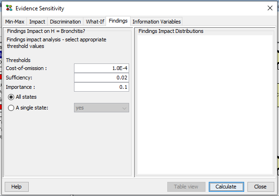The image size is (279, 196).
Task: Click the Close button at bottom right
Action: [x=261, y=187]
